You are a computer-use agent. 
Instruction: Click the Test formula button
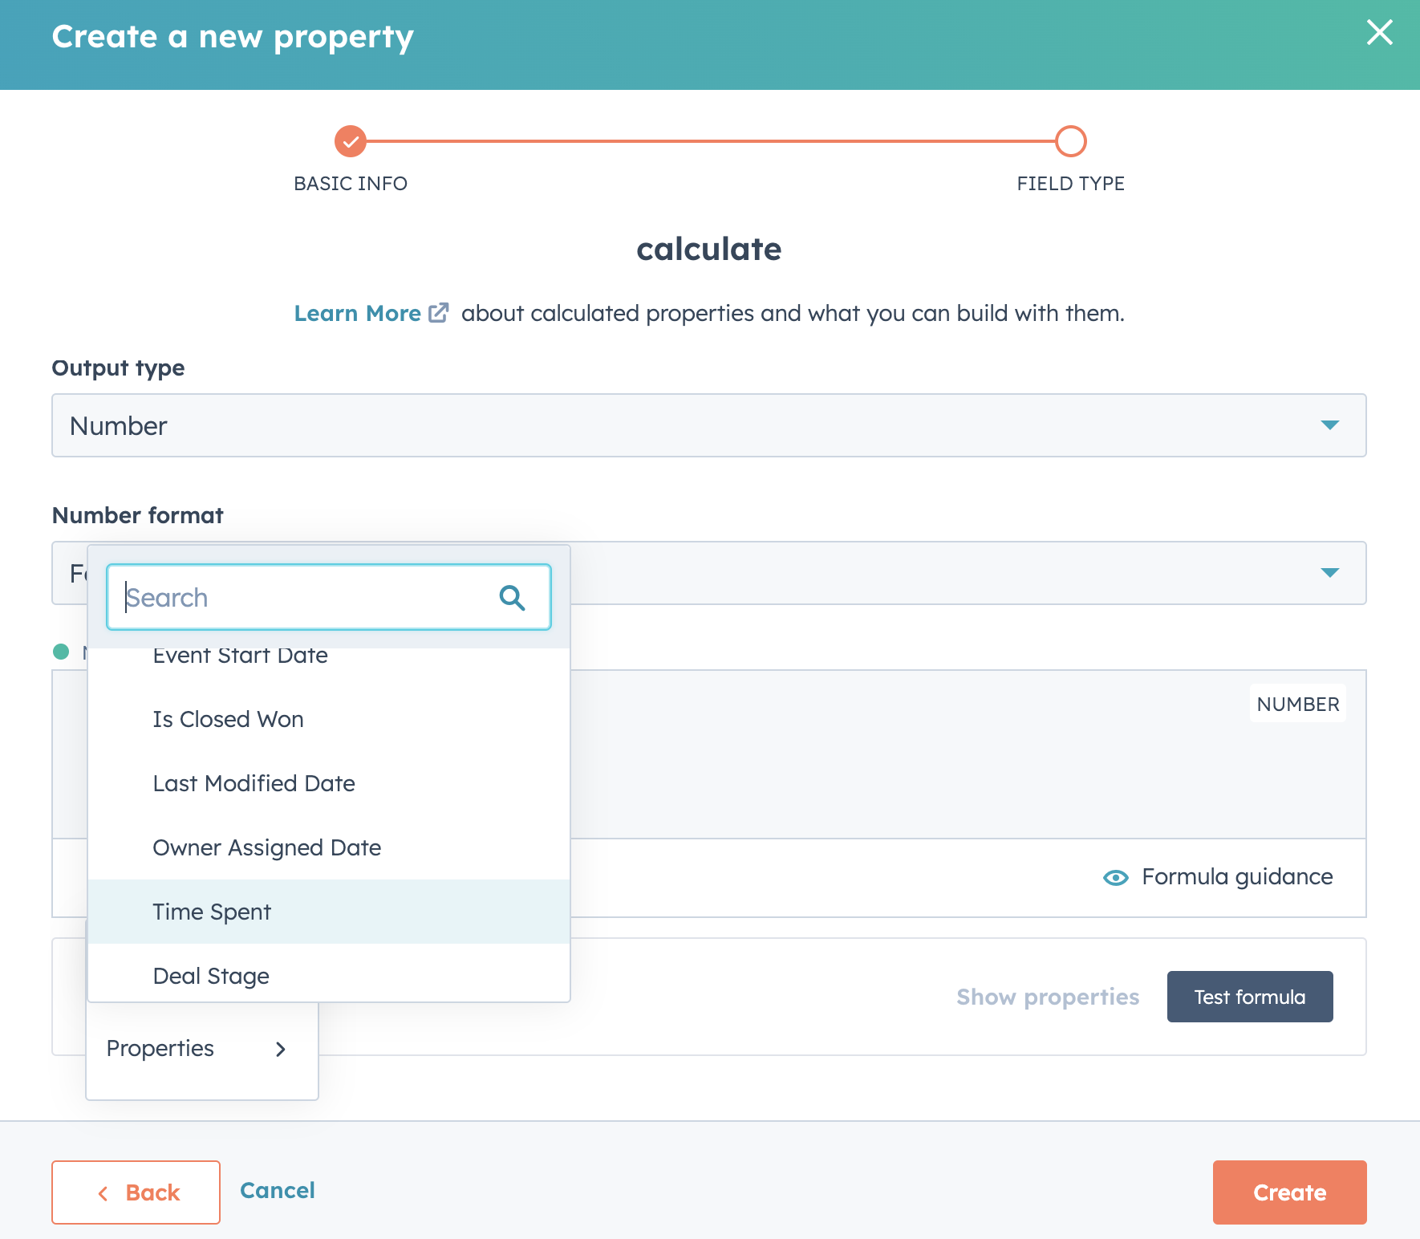click(x=1249, y=997)
